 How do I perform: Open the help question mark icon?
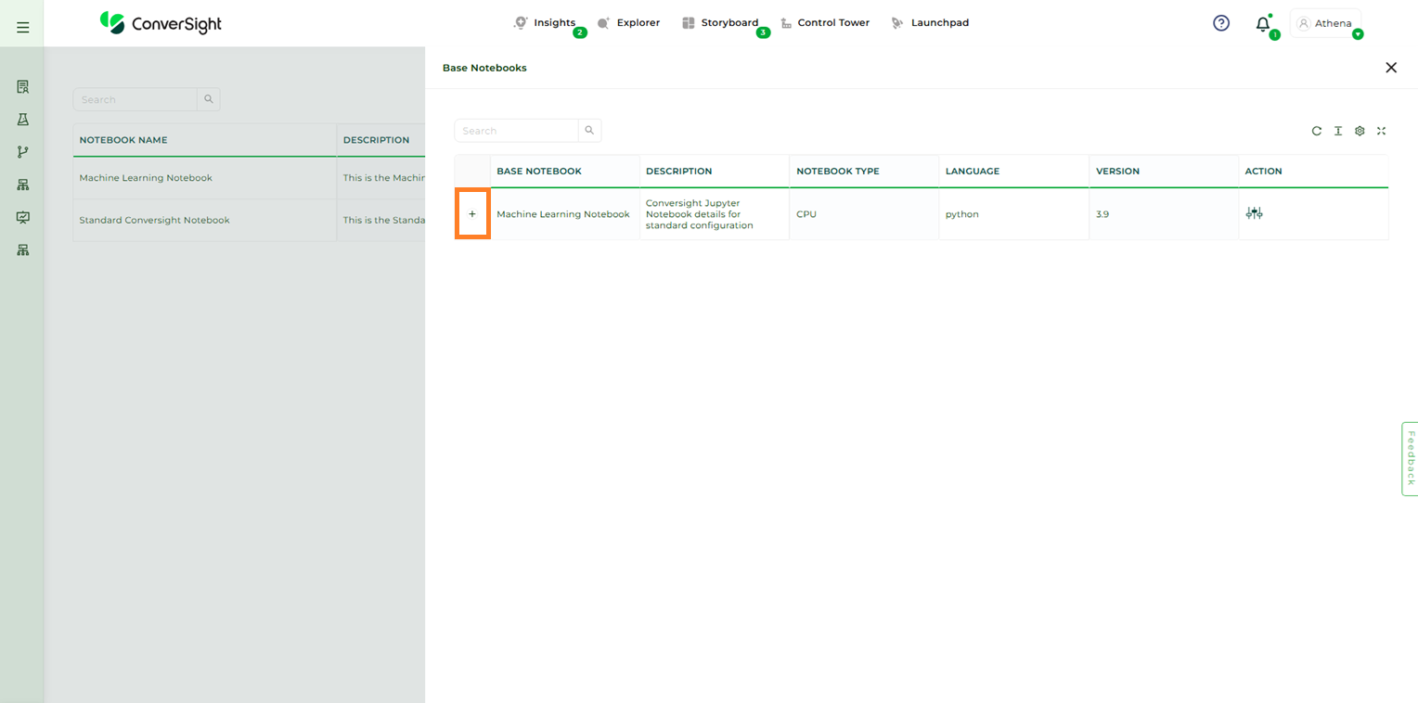1221,23
